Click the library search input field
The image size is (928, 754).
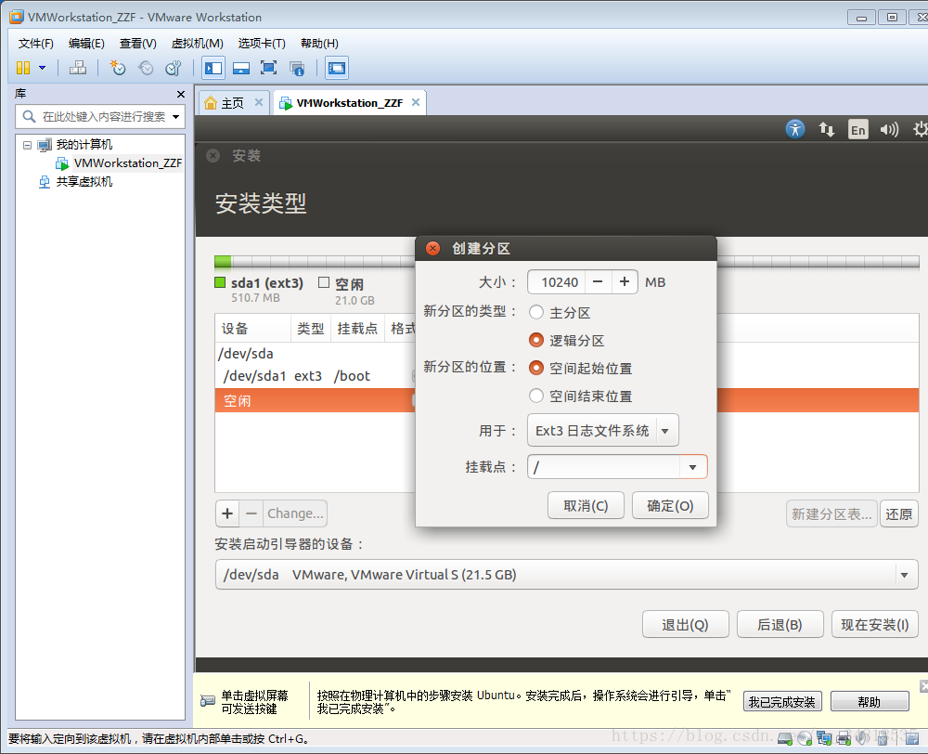point(103,117)
